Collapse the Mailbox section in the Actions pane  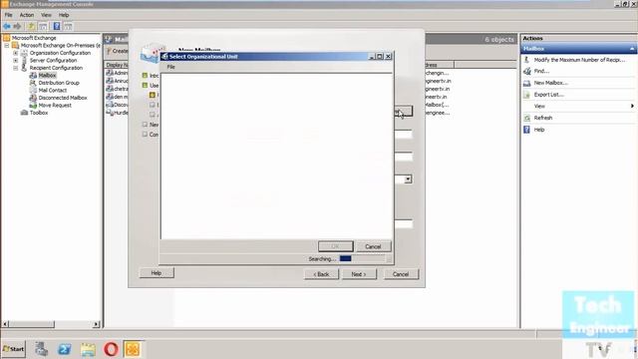[x=632, y=49]
